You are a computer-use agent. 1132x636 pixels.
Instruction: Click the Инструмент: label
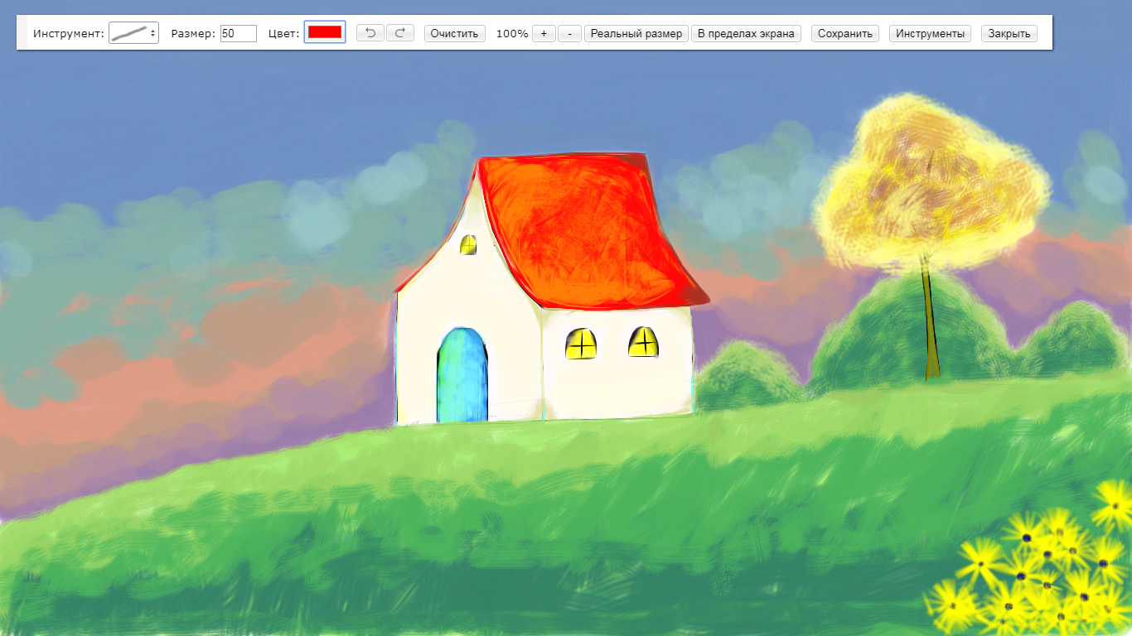pyautogui.click(x=69, y=34)
